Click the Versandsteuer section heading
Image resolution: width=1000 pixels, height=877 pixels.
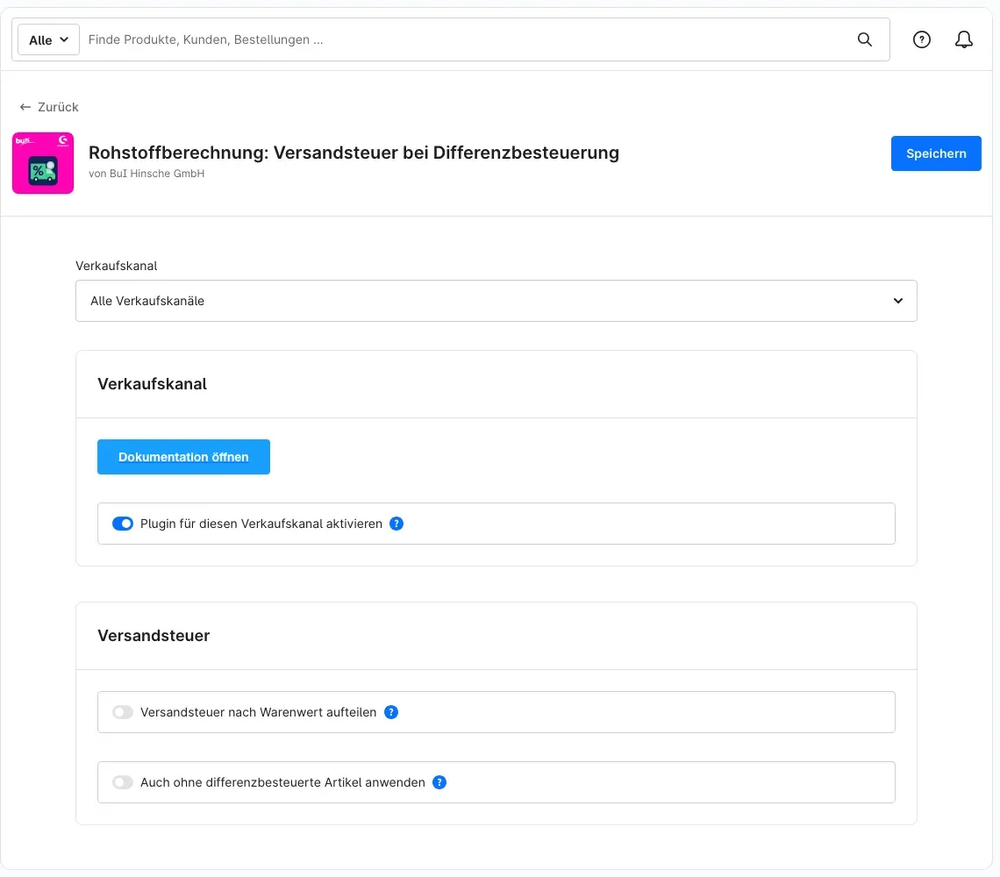[x=154, y=636]
